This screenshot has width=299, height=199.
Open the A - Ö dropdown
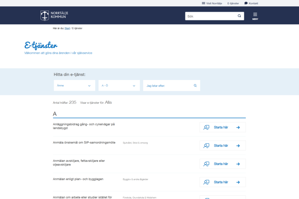click(119, 85)
